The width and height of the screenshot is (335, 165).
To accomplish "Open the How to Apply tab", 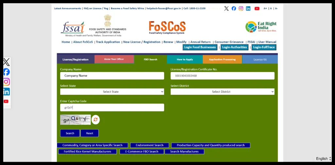I will (x=185, y=59).
